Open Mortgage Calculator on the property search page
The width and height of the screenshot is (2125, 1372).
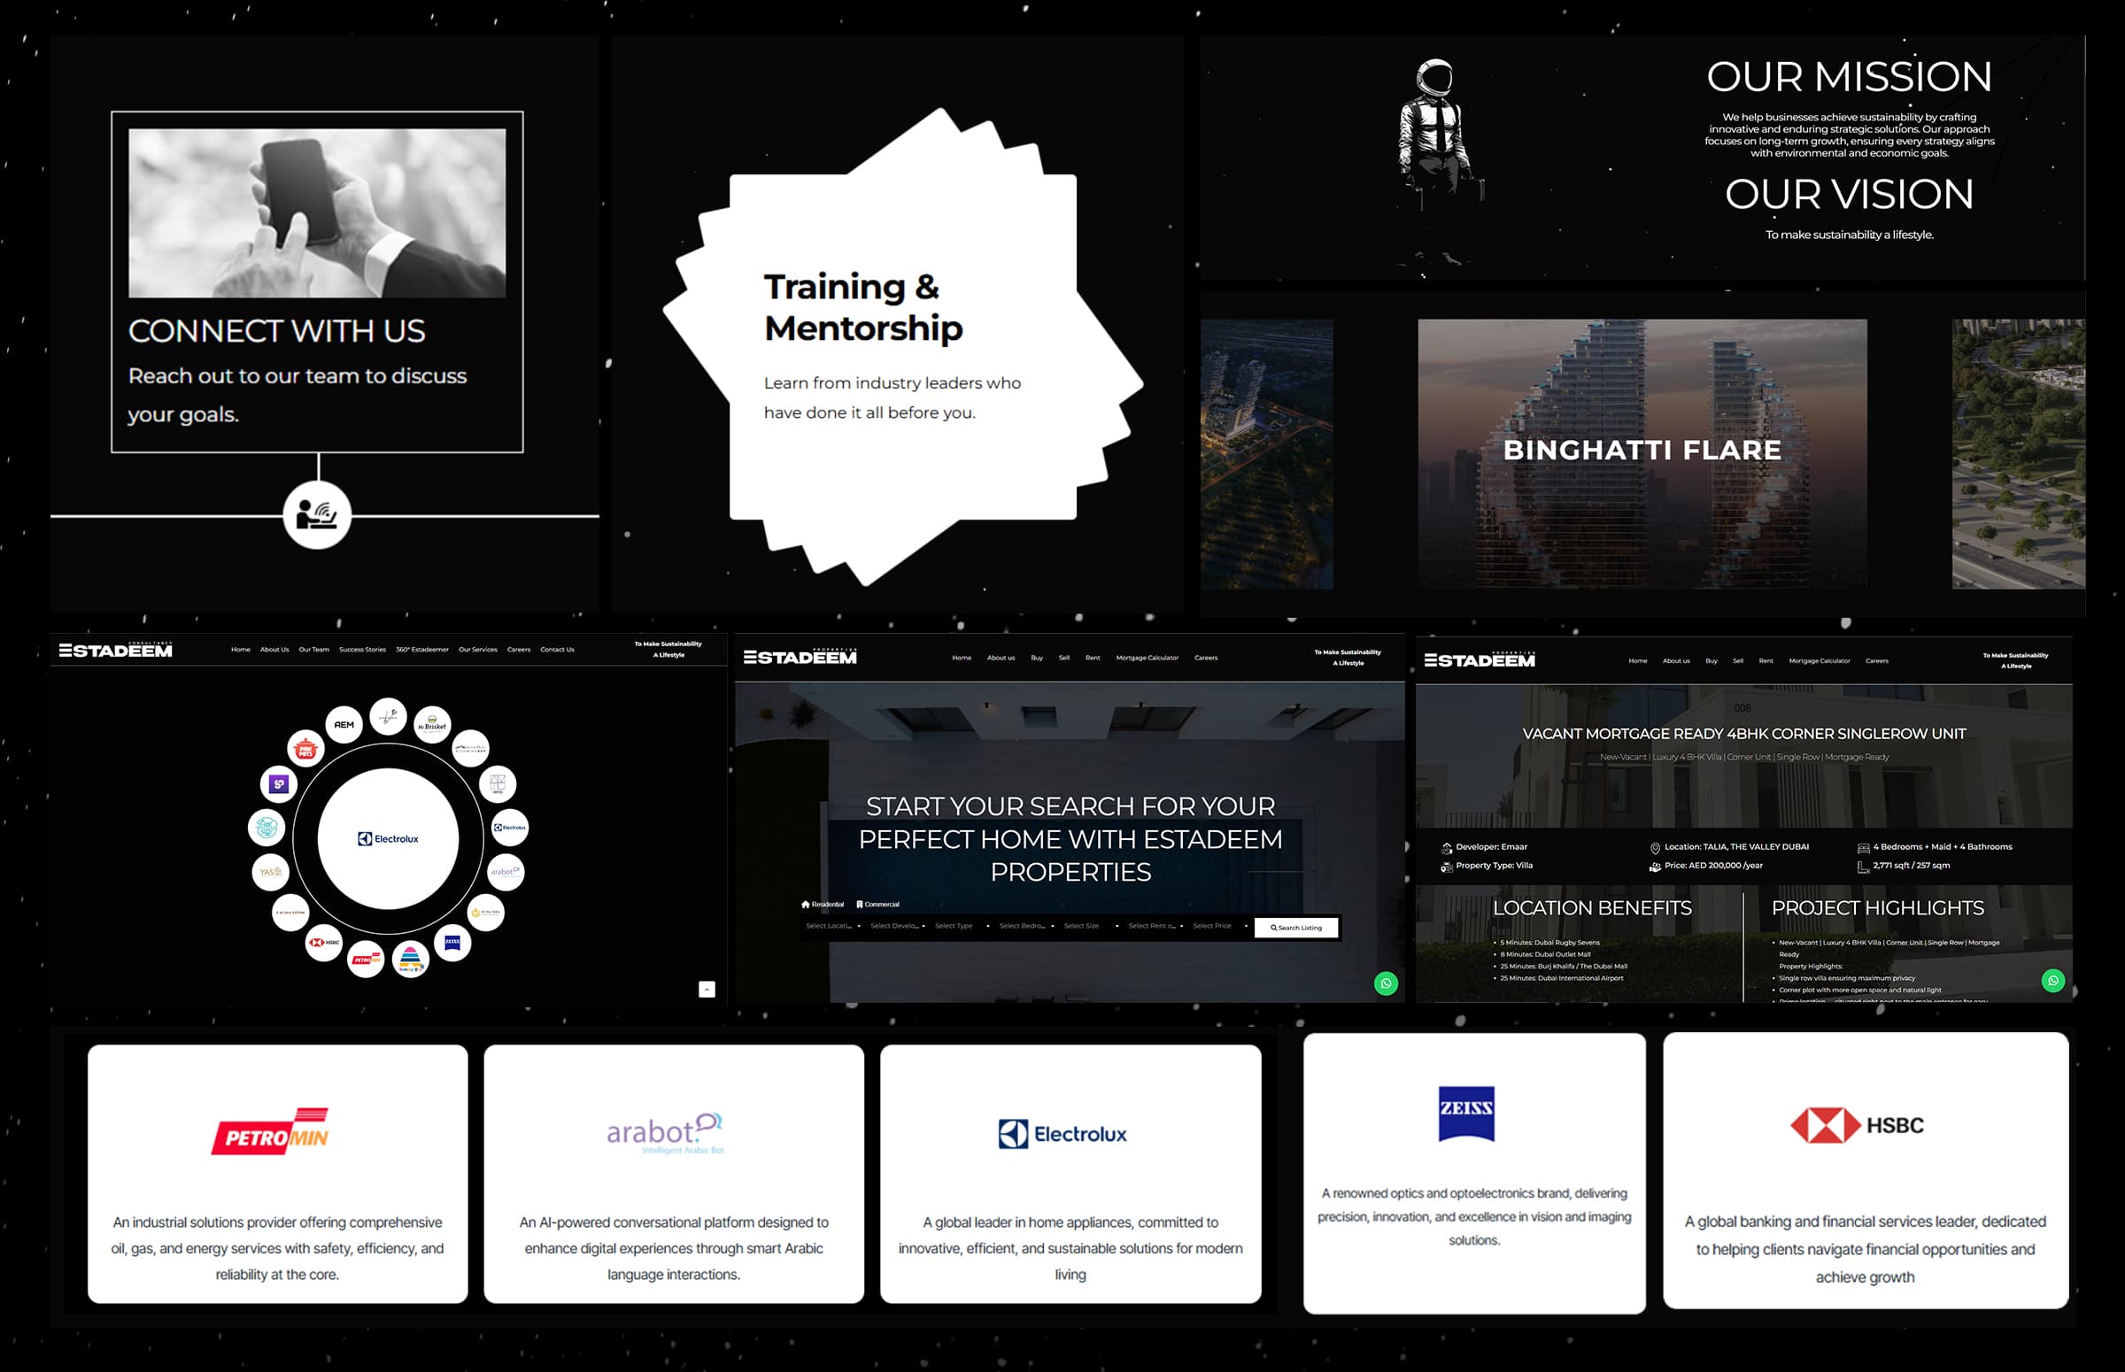(1147, 658)
